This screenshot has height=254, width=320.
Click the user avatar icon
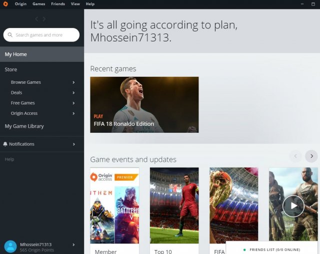click(x=10, y=247)
